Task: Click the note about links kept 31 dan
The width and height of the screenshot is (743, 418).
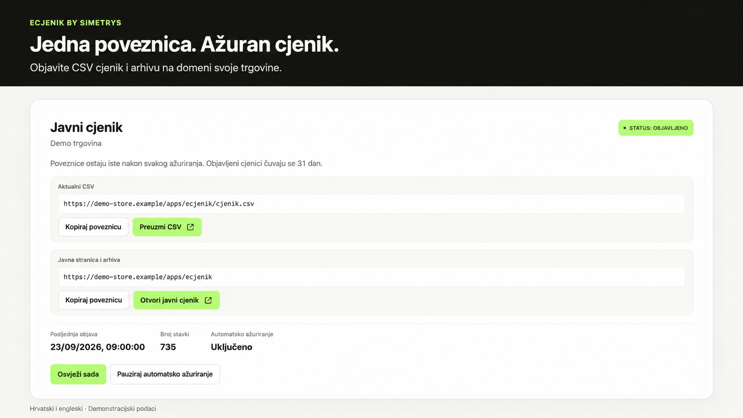Action: (186, 163)
